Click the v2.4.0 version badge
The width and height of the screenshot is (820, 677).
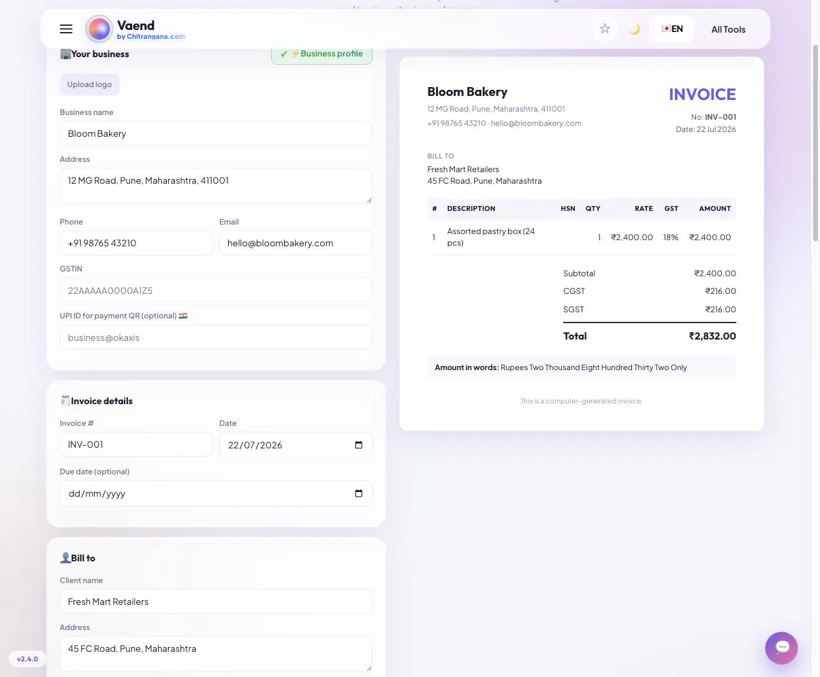click(x=27, y=659)
